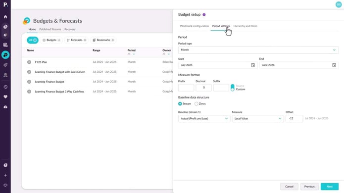
Task: Open the Period column filter dropdown
Action: coord(131,54)
